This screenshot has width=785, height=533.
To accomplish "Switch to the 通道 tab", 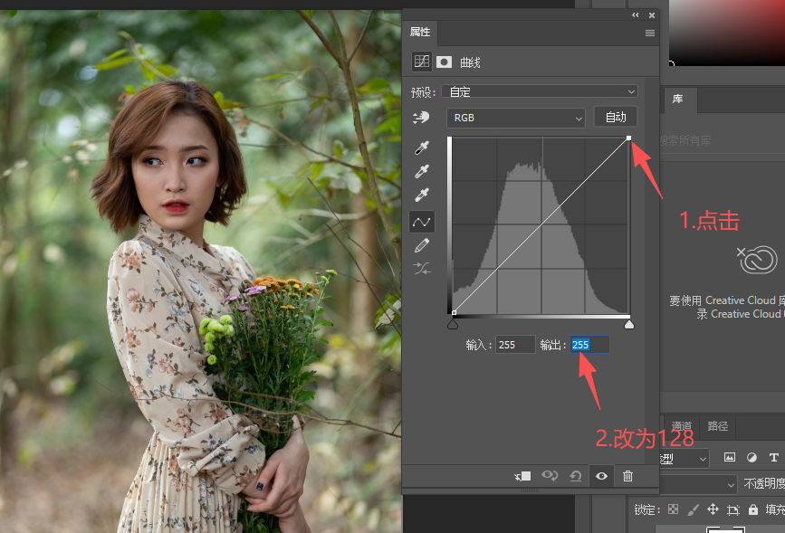I will [682, 426].
